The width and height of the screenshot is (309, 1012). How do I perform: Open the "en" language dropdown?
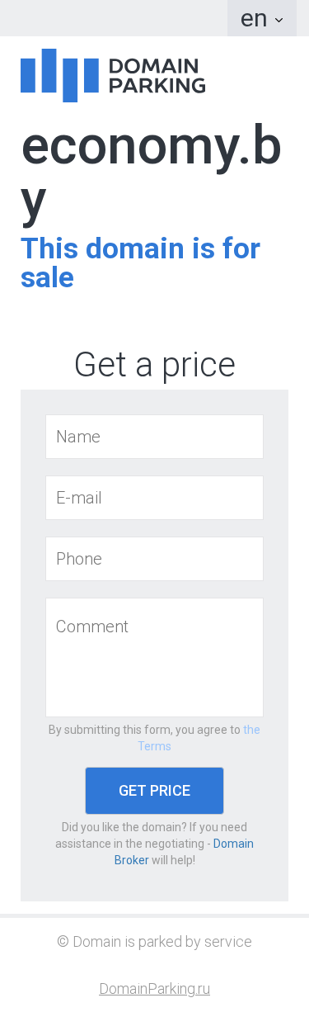[262, 18]
